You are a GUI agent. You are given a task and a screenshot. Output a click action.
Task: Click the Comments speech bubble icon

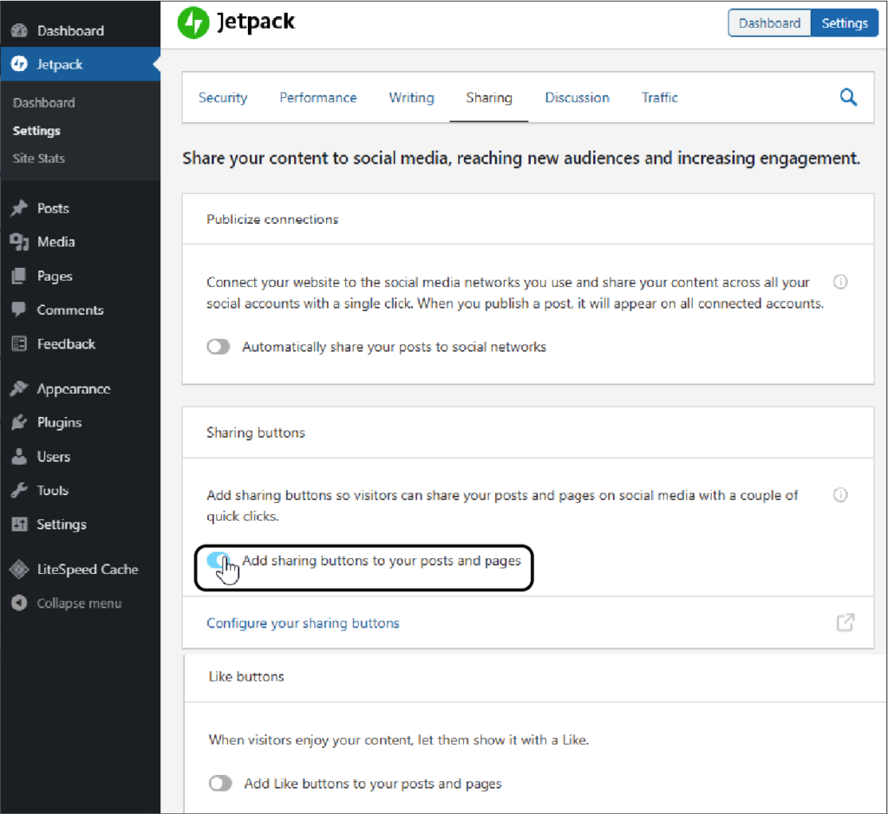pos(19,309)
